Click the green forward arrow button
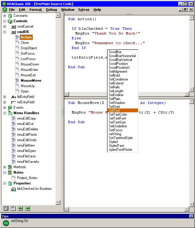The height and width of the screenshot is (228, 195). tap(27, 208)
